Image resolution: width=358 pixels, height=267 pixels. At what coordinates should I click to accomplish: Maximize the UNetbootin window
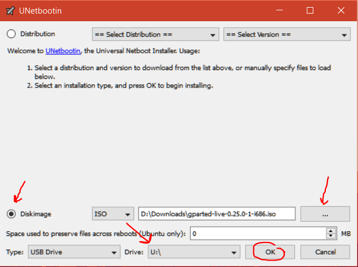(x=310, y=10)
